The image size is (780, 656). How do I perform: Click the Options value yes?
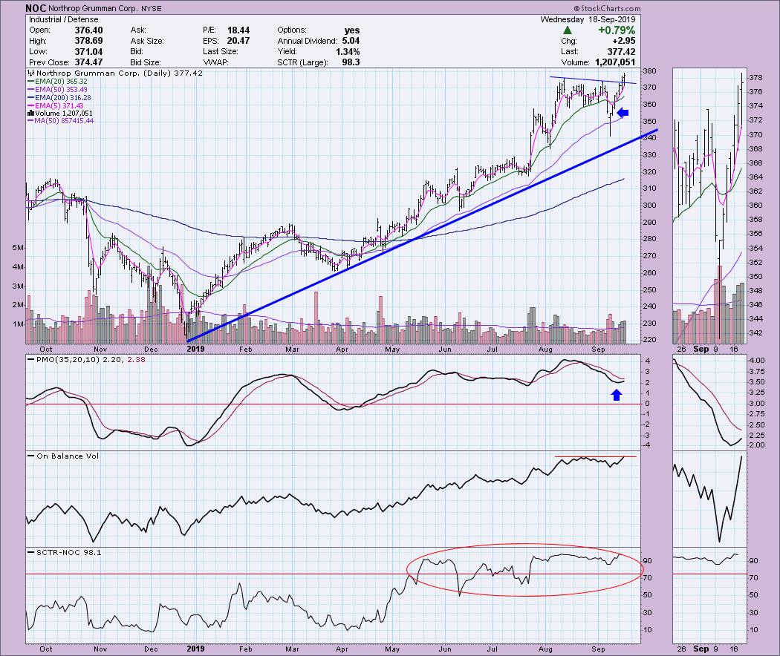coord(351,30)
